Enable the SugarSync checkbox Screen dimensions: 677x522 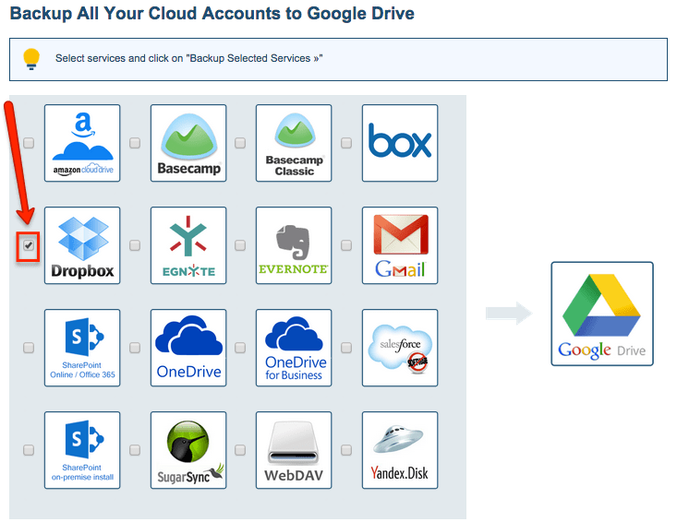click(x=135, y=450)
